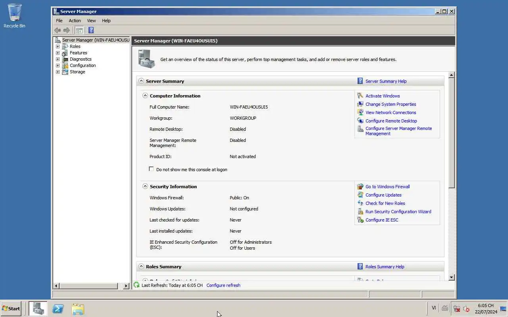The image size is (508, 317).
Task: Click the Security Configuration Wizard icon
Action: 360,211
